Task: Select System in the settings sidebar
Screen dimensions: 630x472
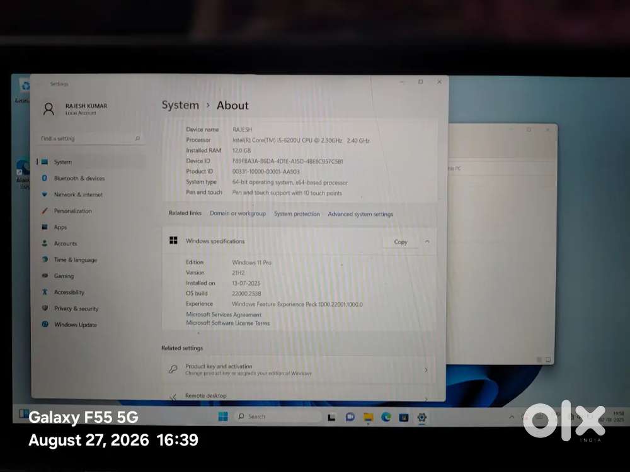Action: [91, 162]
